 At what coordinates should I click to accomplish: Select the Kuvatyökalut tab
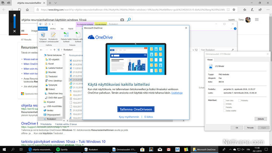(101, 24)
